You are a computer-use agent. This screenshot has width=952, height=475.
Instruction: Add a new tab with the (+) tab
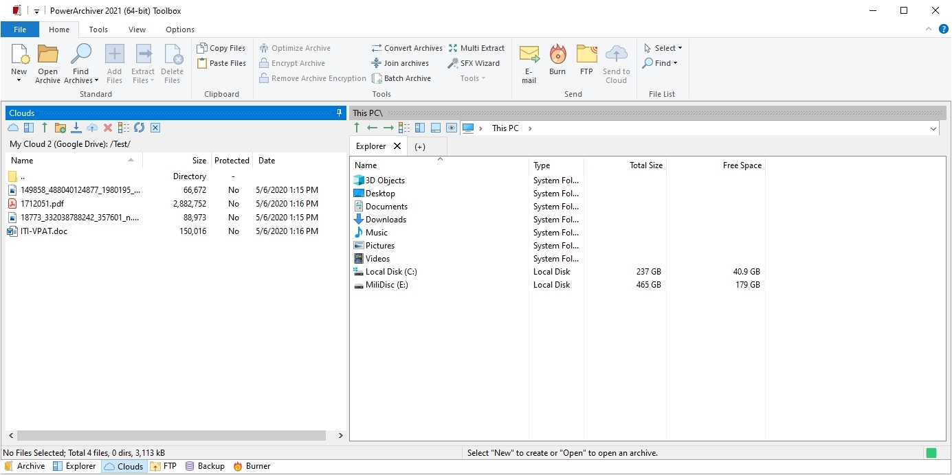(420, 146)
